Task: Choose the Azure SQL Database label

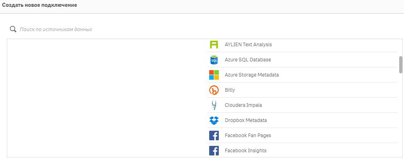Action: click(248, 60)
